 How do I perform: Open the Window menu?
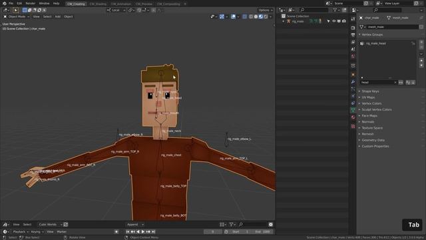[44, 3]
